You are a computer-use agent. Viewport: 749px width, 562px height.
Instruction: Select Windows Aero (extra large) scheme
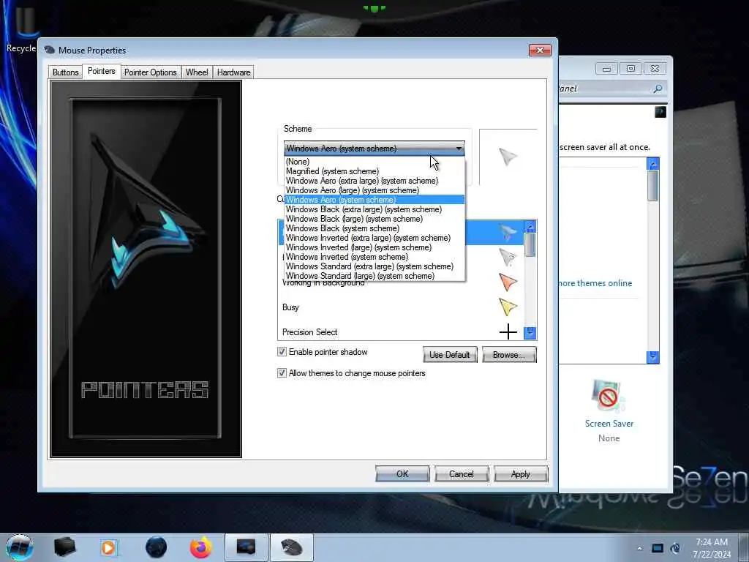pyautogui.click(x=374, y=181)
